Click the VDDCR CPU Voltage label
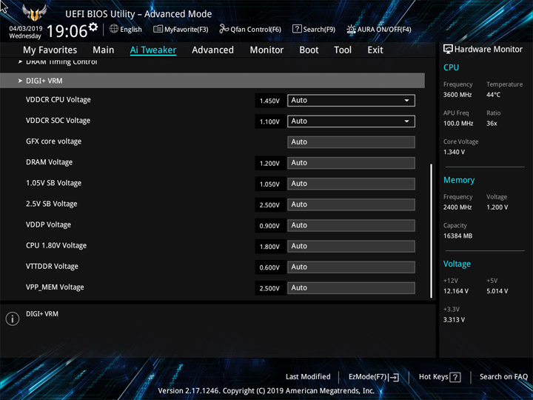This screenshot has height=400, width=533. pyautogui.click(x=58, y=100)
